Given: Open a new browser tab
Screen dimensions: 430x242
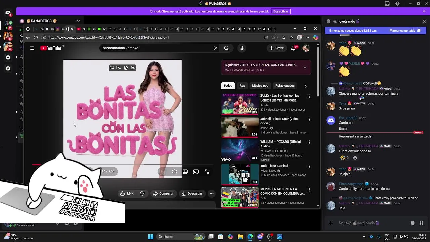Looking at the screenshot, I should click(x=275, y=29).
